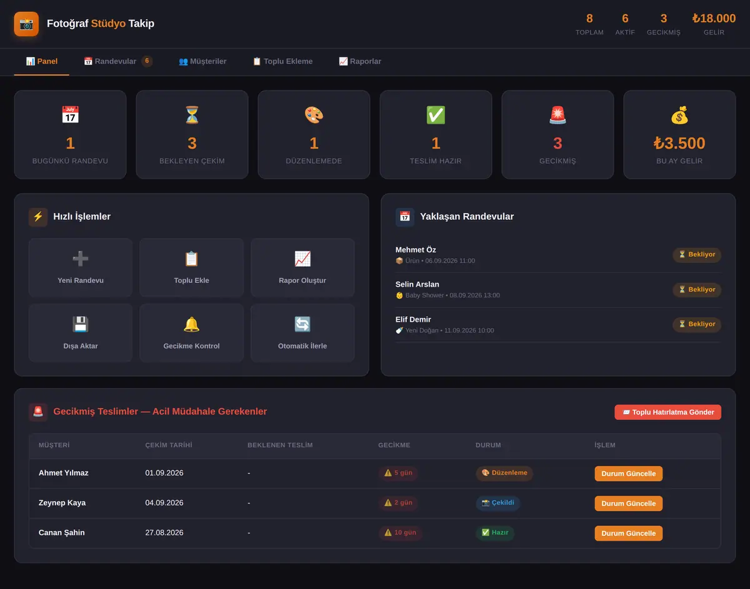Send bulk reminder via Toplu Hatırlatma Gönder
Image resolution: width=750 pixels, height=589 pixels.
(667, 412)
